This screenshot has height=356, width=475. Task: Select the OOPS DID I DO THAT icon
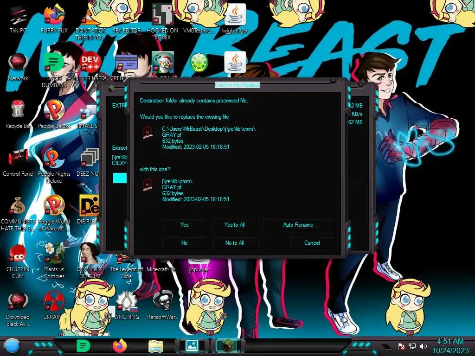coord(90,261)
